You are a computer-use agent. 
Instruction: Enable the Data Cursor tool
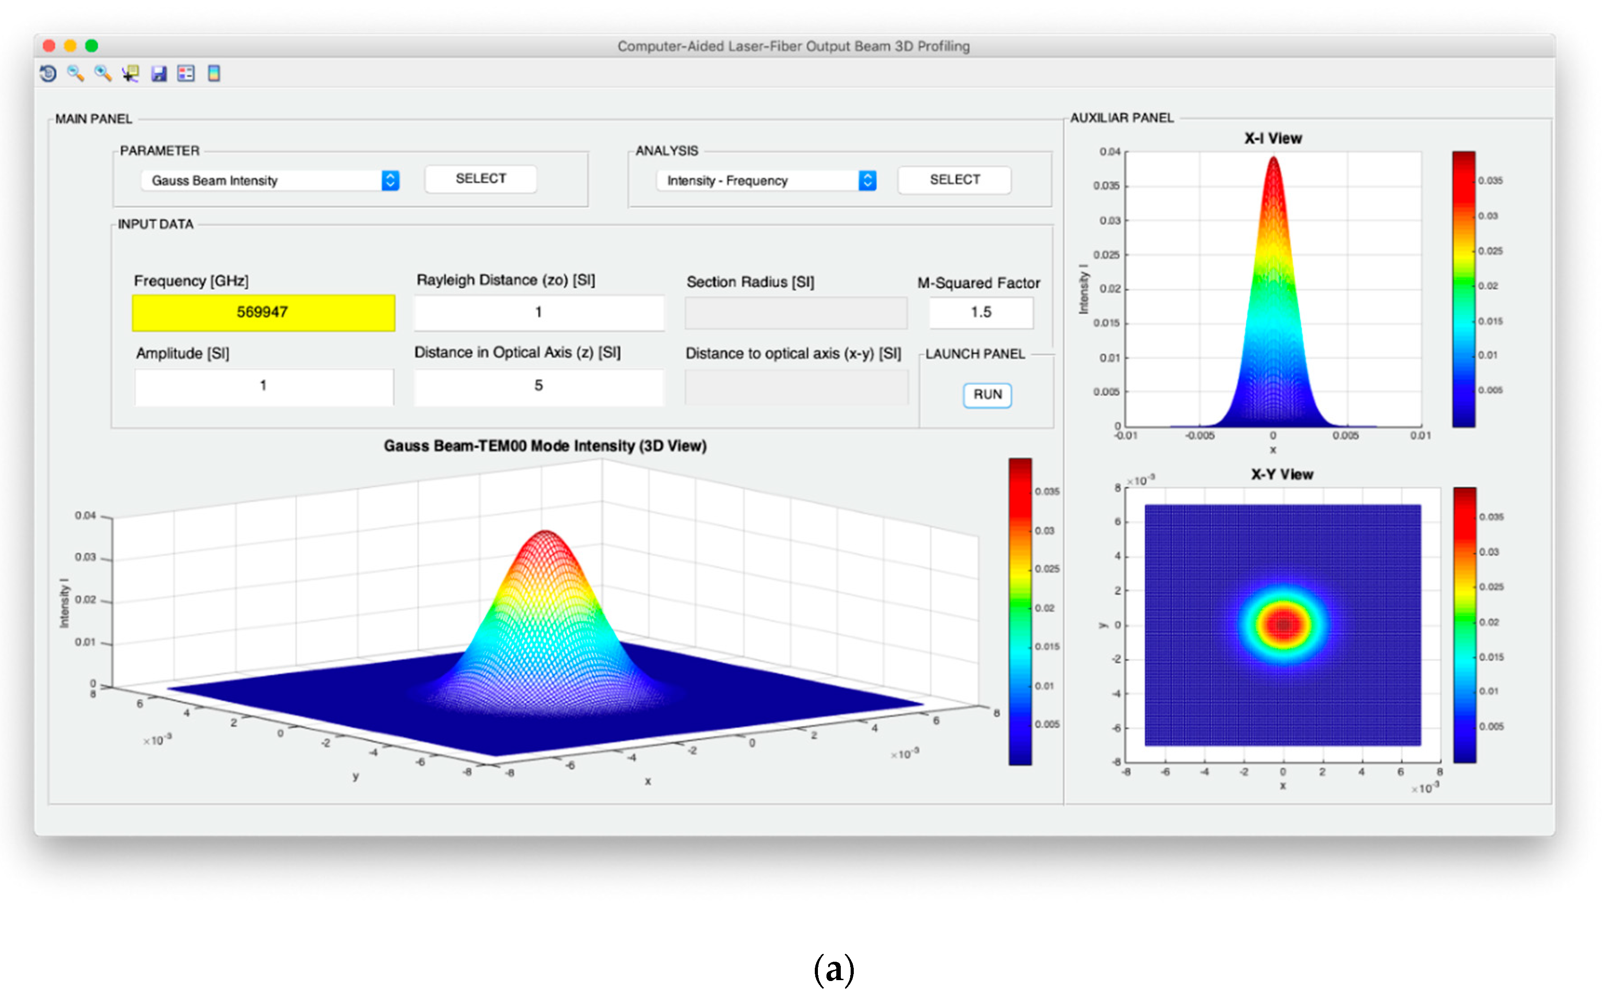click(130, 73)
